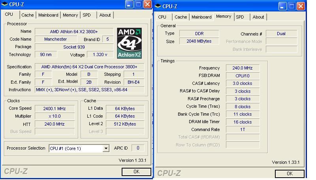Click the APIC ID field showing 0

138,148
